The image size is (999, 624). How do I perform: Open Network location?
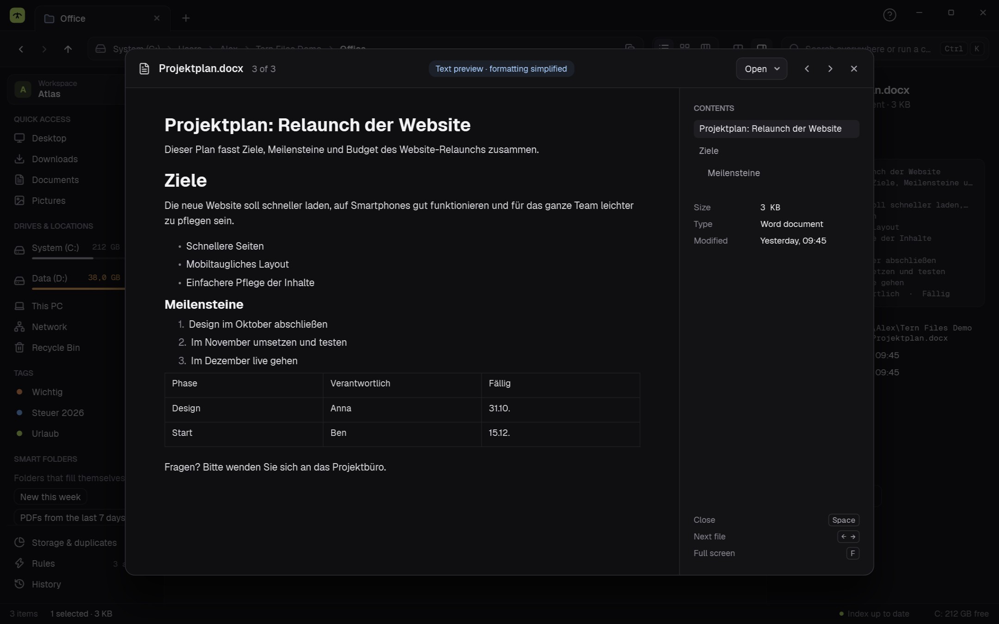coord(66,327)
